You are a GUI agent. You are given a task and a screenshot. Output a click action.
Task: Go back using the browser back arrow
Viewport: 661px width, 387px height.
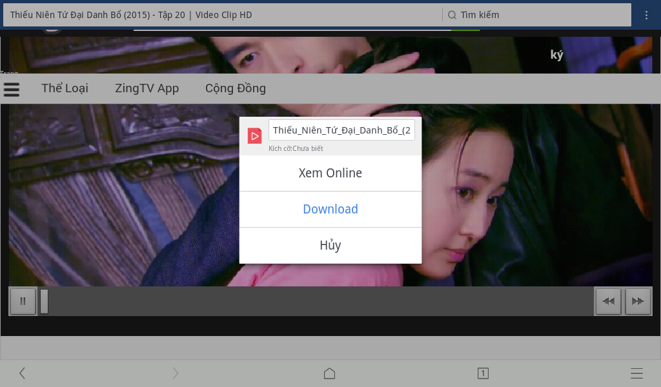[x=22, y=373]
